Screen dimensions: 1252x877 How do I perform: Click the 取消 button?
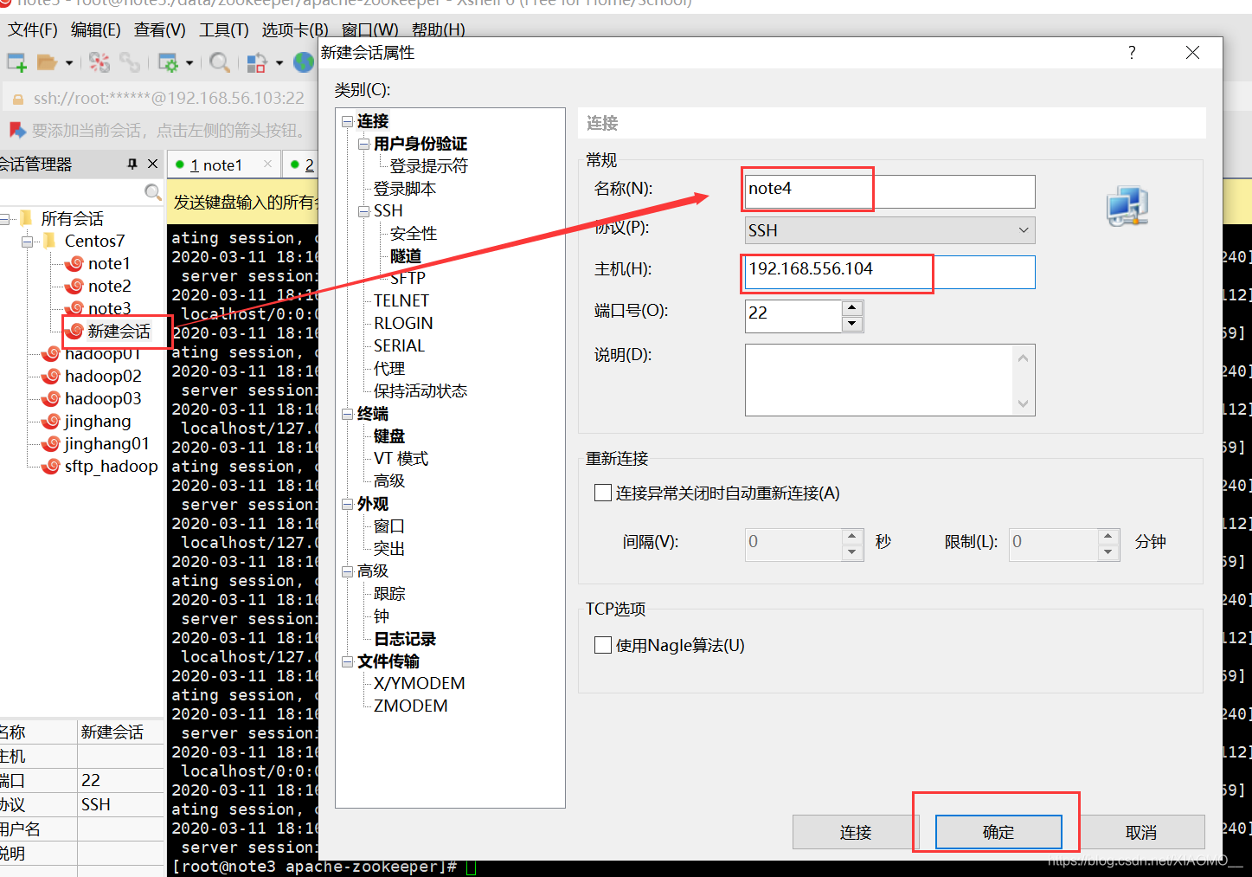(1141, 832)
